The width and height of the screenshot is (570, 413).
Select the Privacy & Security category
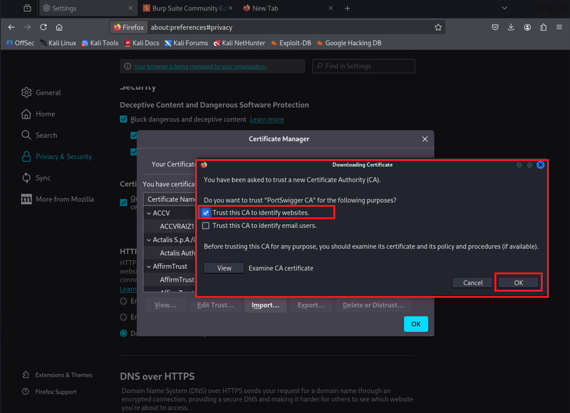click(56, 157)
